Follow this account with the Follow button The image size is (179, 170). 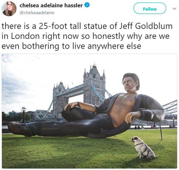[150, 8]
